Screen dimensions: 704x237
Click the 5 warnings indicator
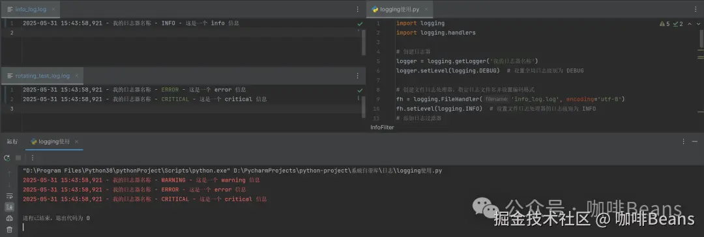click(x=664, y=24)
